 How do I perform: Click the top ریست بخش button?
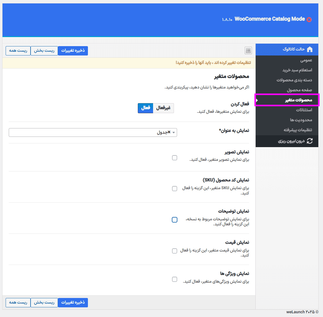click(x=44, y=51)
